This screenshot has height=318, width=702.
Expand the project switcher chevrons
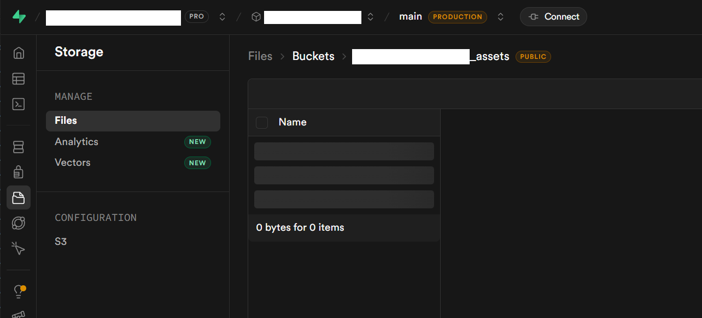click(370, 17)
